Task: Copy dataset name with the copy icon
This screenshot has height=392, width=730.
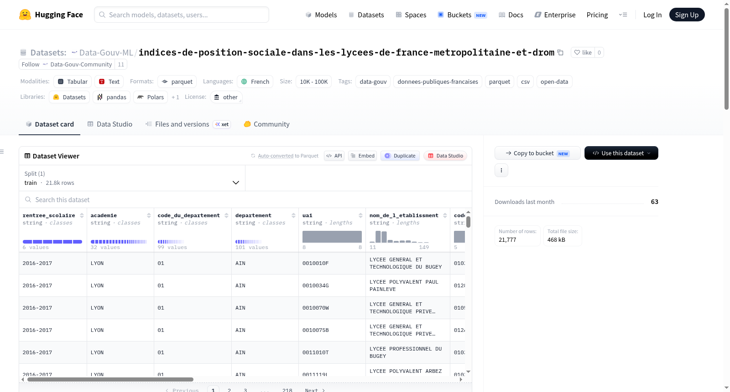Action: coord(560,52)
